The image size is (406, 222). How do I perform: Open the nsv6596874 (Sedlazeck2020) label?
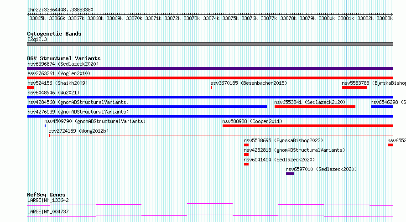click(63, 64)
